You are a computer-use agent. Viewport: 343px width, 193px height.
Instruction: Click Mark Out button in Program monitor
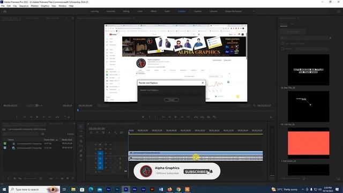(155, 117)
